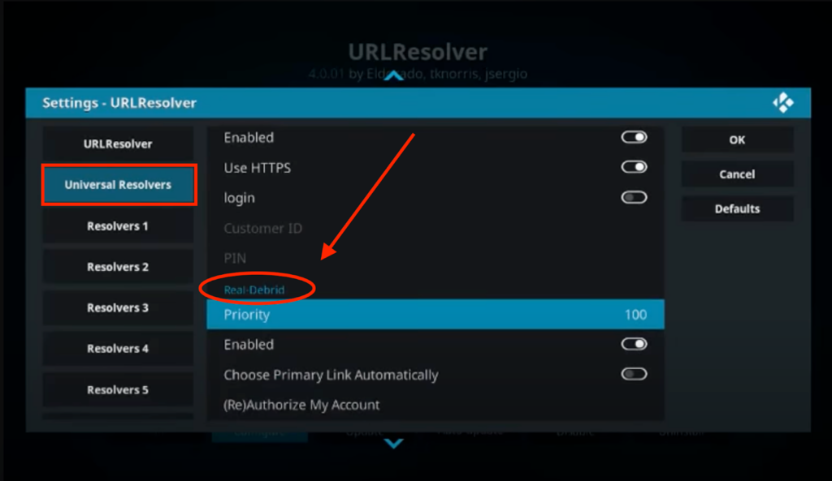This screenshot has width=832, height=481.
Task: Confirm settings with OK button
Action: [738, 140]
